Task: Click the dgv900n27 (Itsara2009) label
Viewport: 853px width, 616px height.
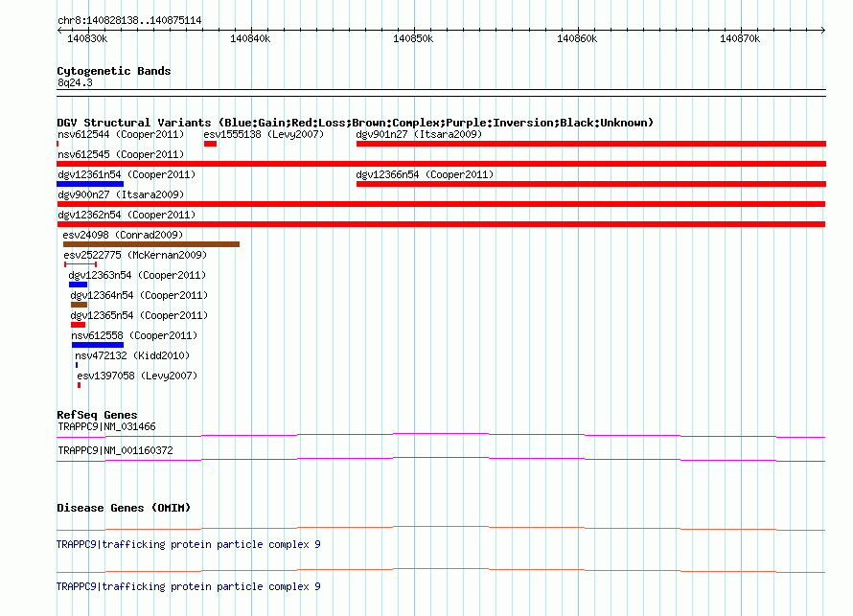Action: point(121,194)
